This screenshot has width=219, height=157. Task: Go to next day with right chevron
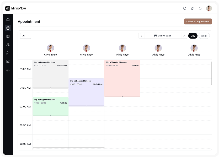click(x=184, y=36)
